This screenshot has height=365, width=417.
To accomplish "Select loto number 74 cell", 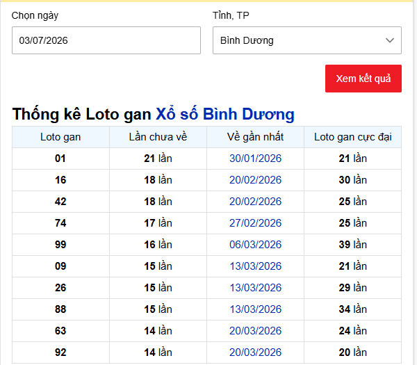I will [60, 223].
